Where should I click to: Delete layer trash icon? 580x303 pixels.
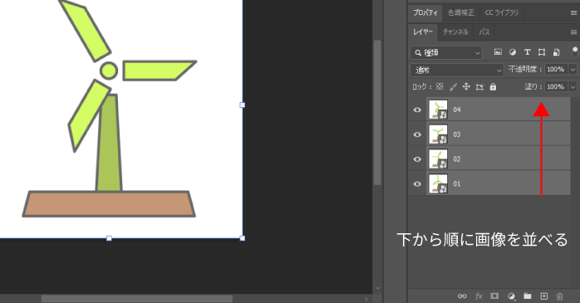pos(560,296)
